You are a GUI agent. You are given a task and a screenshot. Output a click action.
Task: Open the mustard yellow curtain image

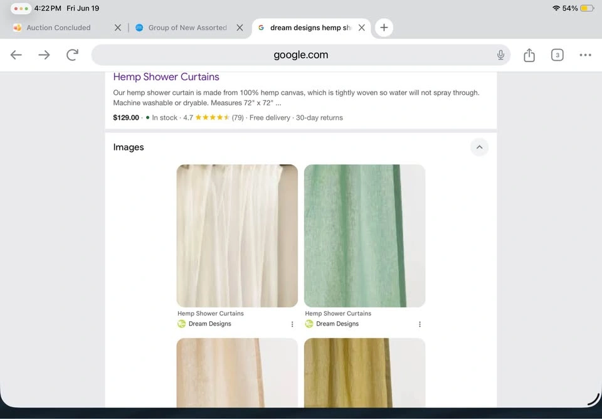tap(364, 373)
